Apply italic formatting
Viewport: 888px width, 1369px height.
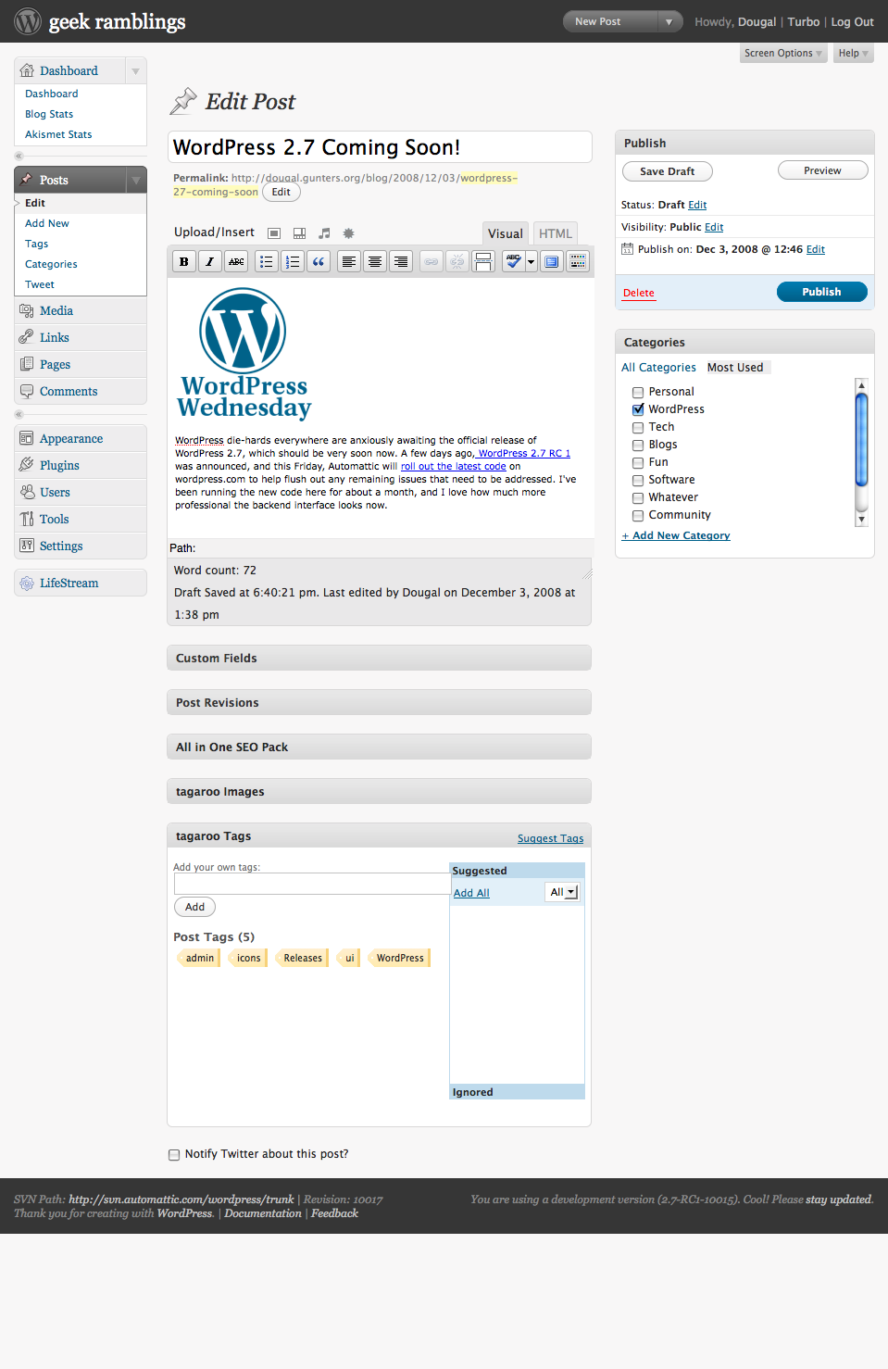[x=210, y=262]
